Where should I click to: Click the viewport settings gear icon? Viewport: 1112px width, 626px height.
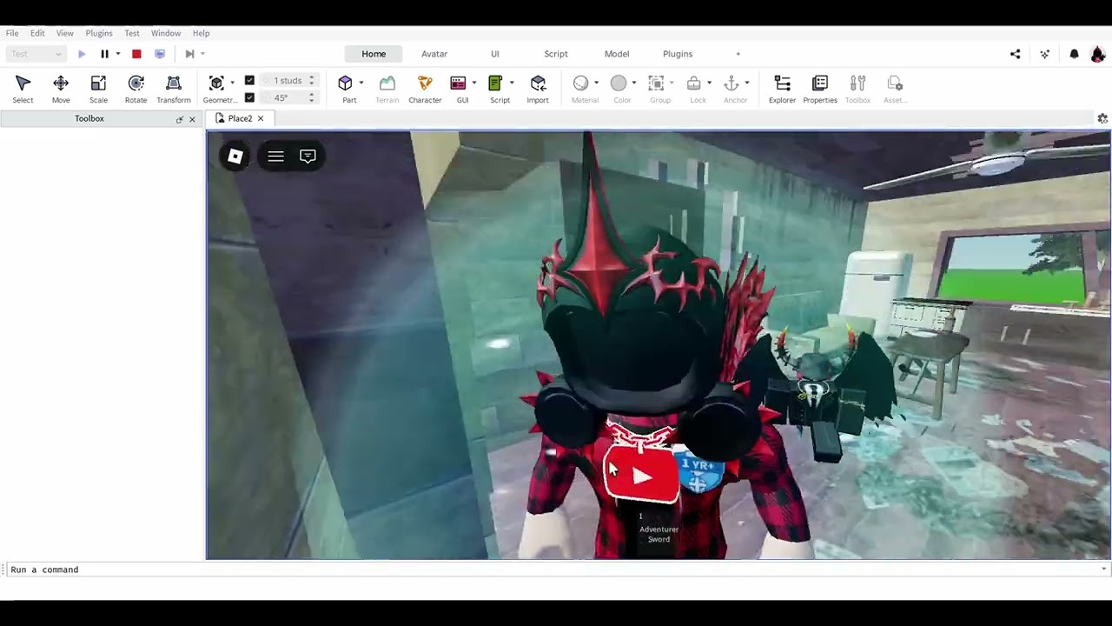pos(1102,118)
